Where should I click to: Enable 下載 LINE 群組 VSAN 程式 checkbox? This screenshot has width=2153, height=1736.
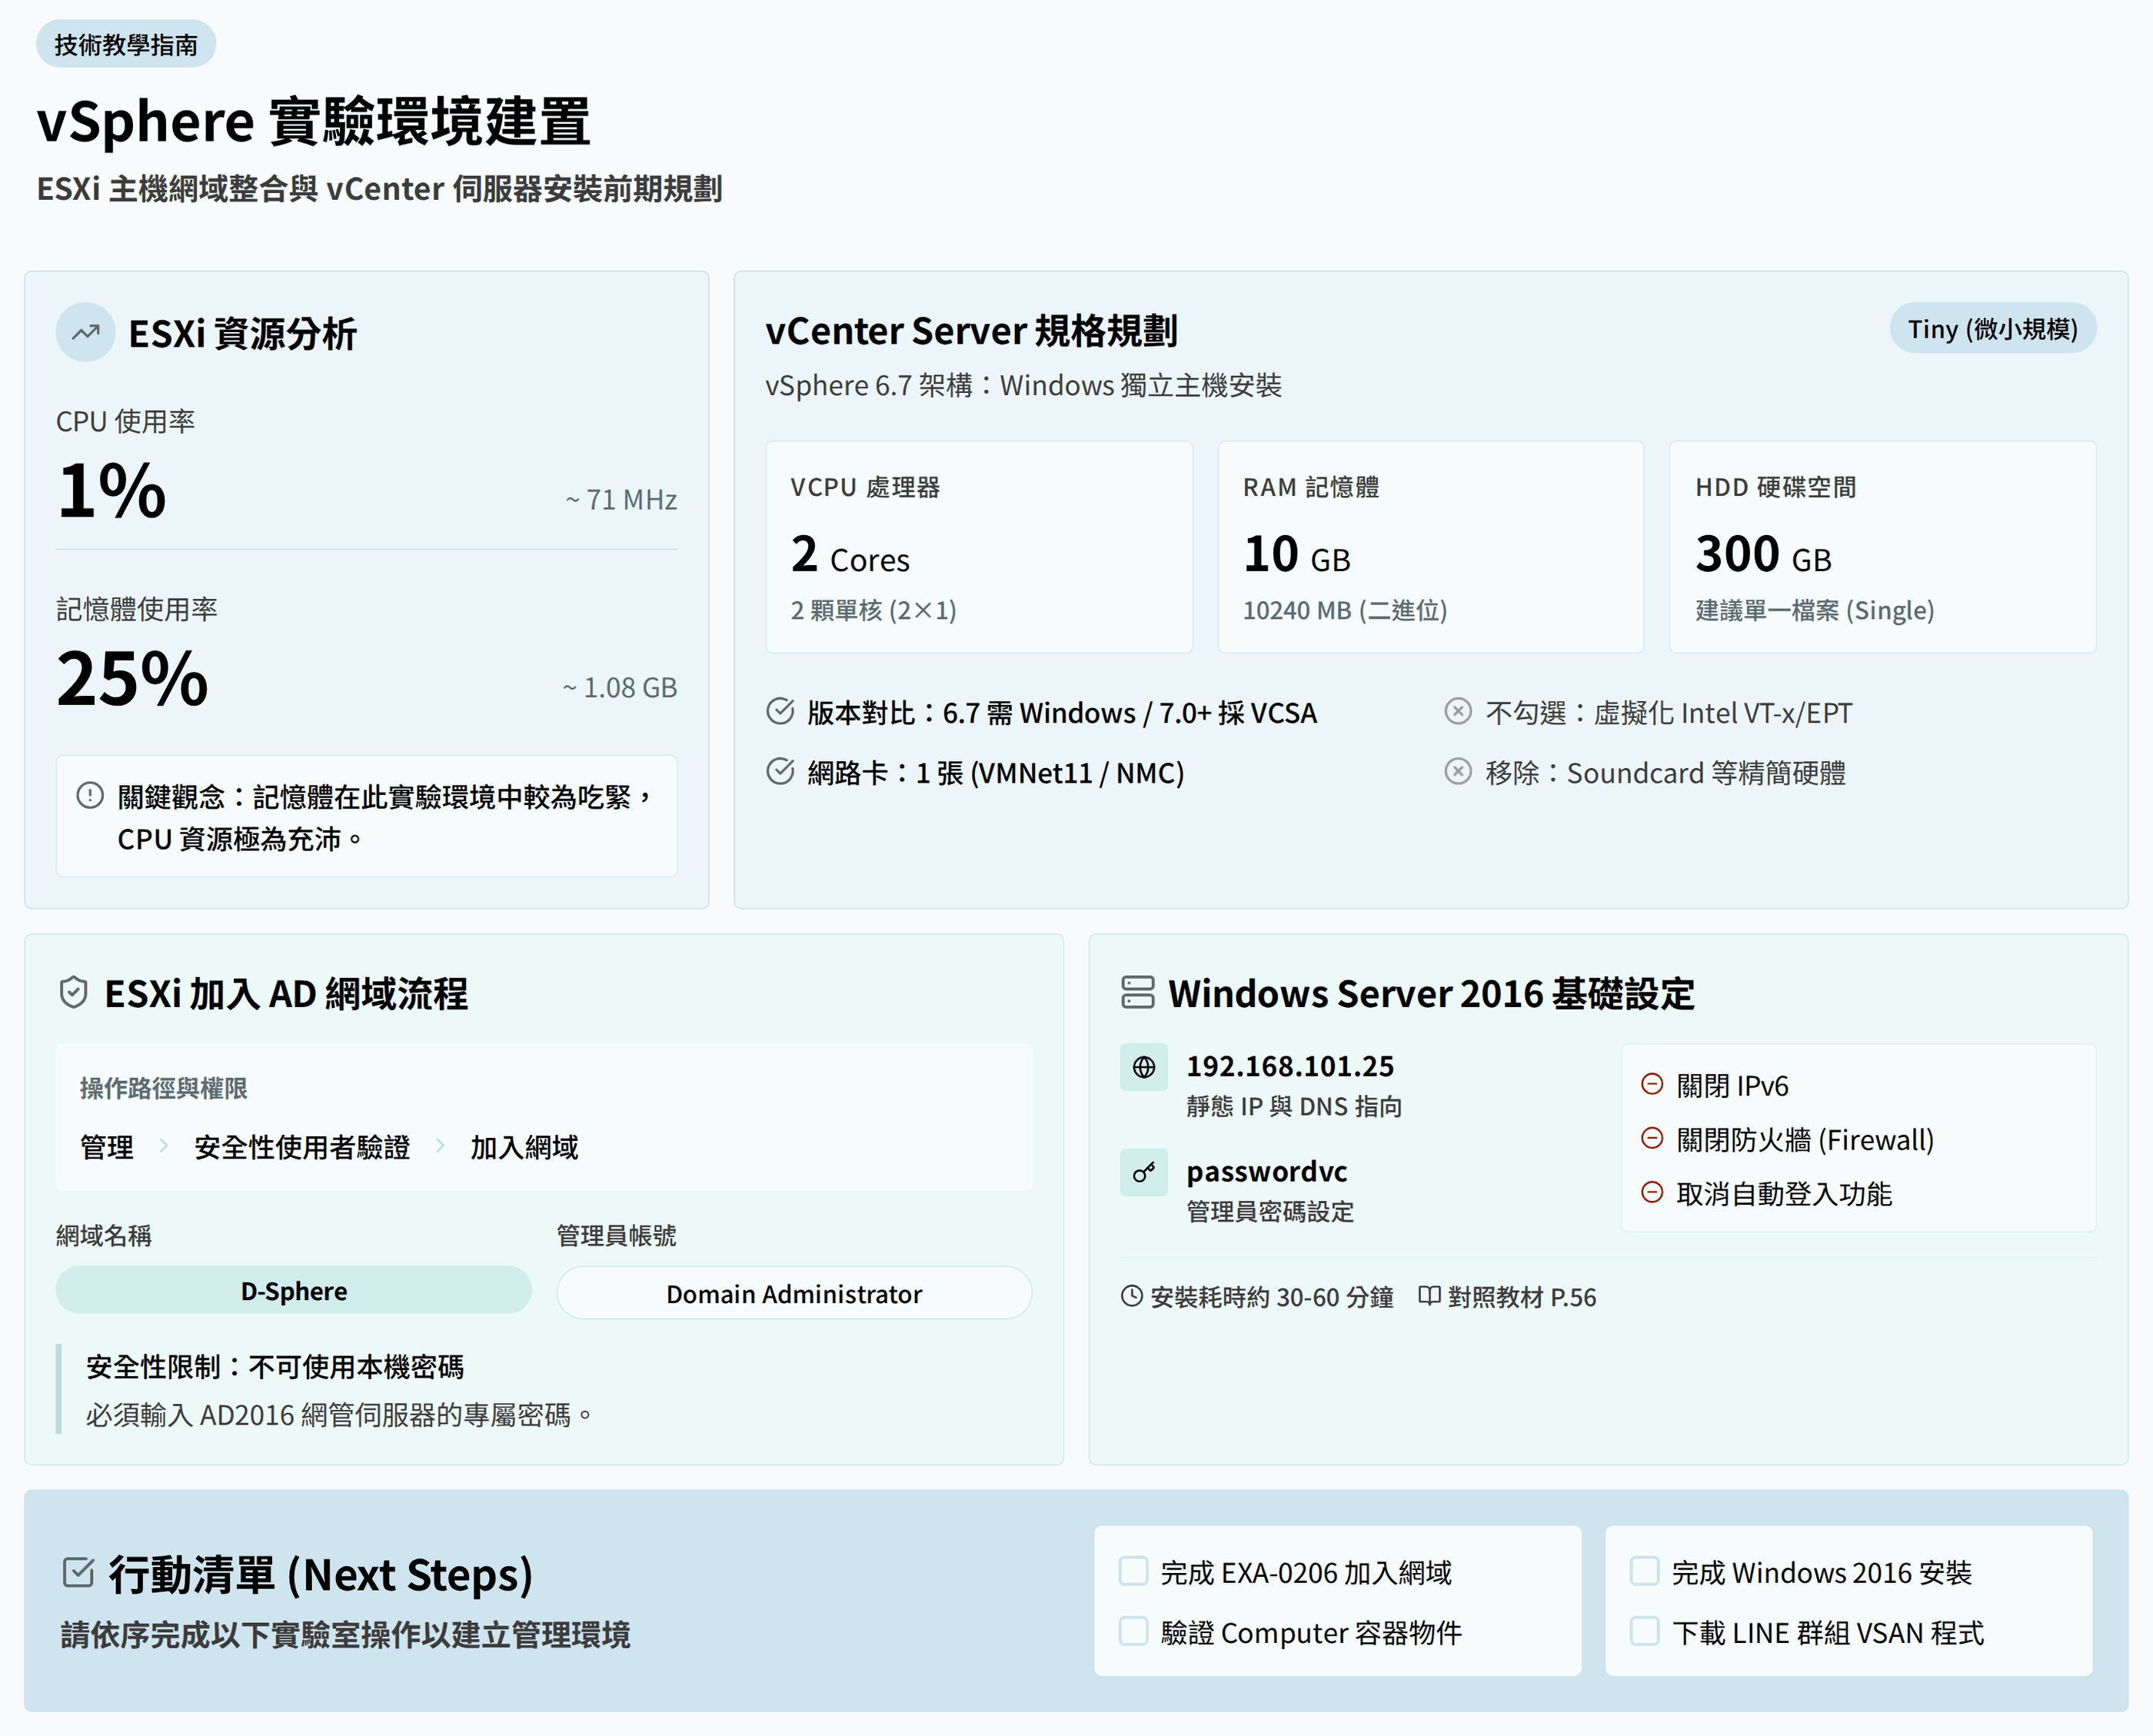[1644, 1631]
